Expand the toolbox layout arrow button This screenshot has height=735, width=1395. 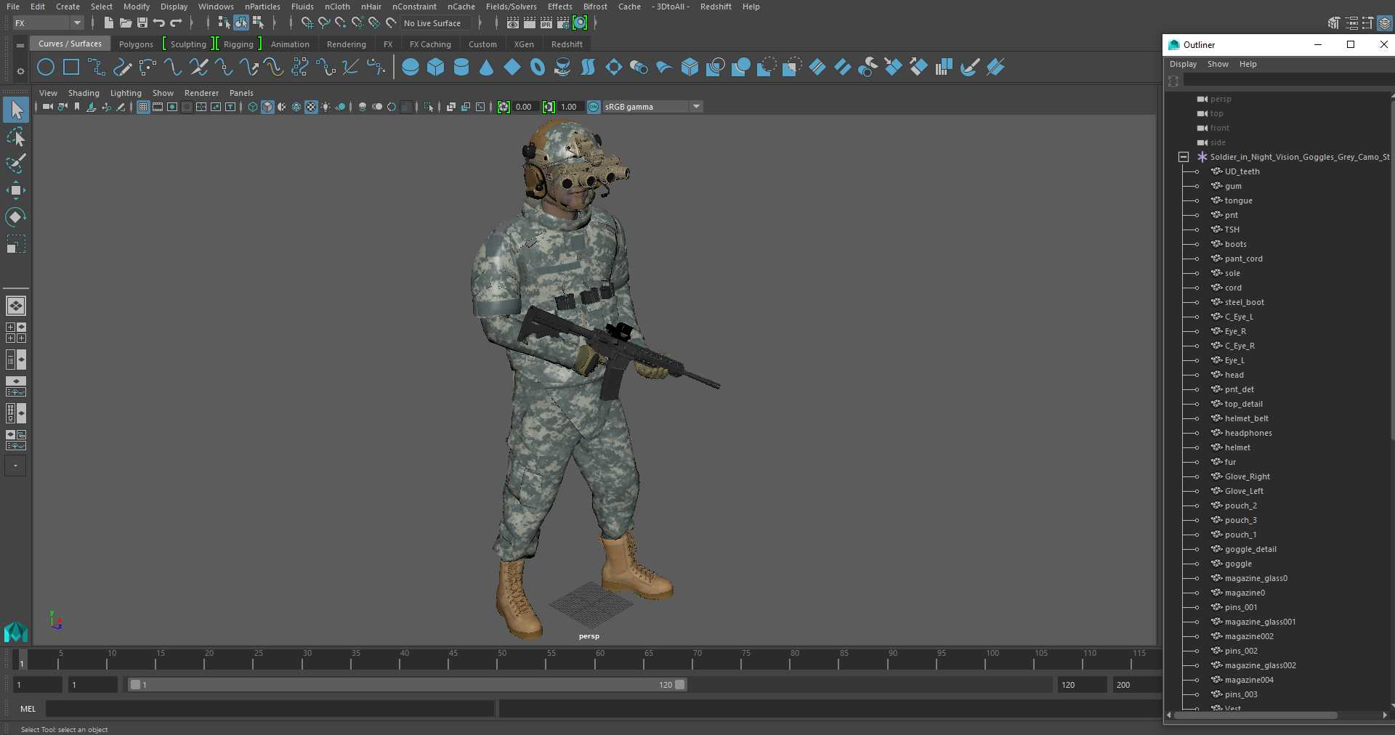[x=15, y=466]
